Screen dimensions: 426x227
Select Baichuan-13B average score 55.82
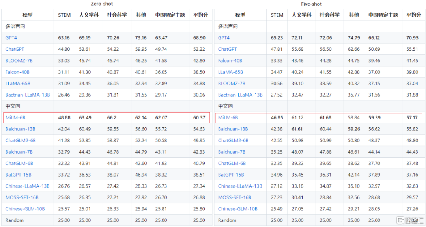[412, 129]
